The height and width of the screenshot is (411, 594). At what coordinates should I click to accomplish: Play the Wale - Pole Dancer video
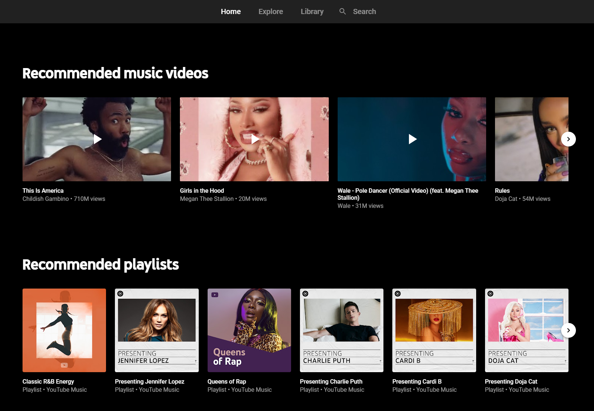pos(412,139)
